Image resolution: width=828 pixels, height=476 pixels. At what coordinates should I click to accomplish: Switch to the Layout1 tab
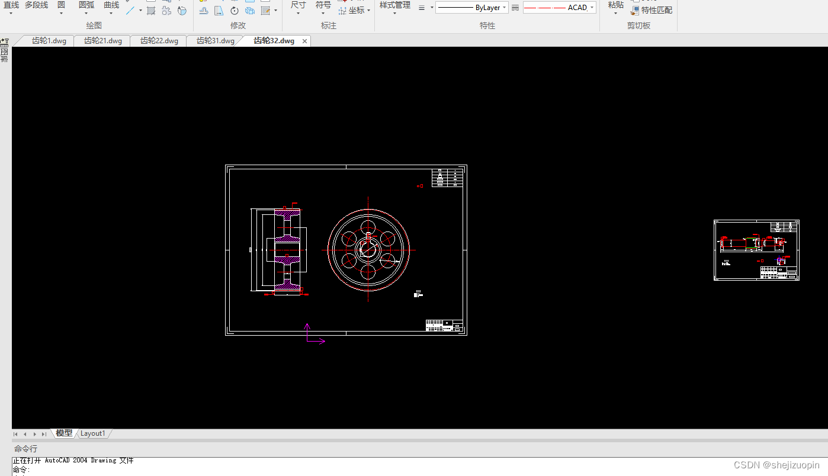coord(93,433)
